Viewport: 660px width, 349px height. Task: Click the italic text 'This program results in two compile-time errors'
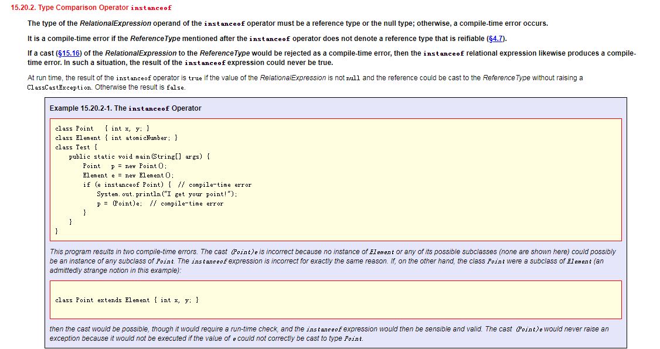(x=123, y=251)
